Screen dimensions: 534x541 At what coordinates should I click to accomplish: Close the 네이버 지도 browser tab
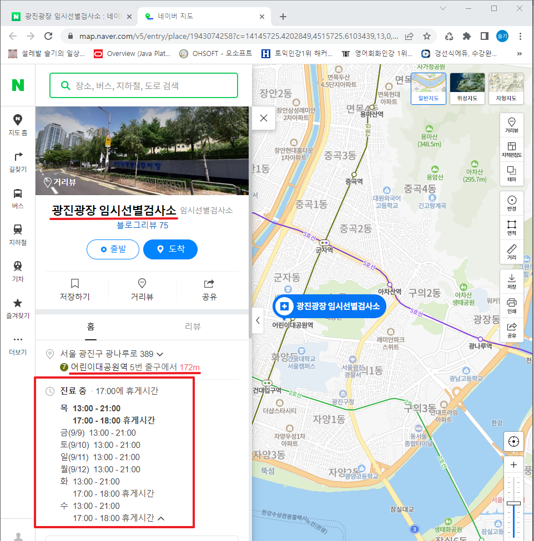click(x=262, y=17)
